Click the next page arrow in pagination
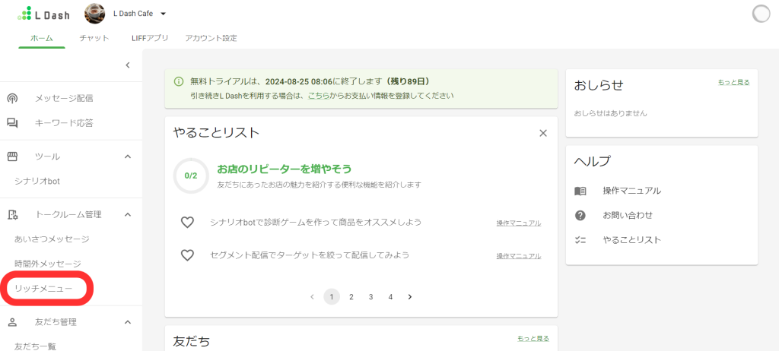 point(410,297)
